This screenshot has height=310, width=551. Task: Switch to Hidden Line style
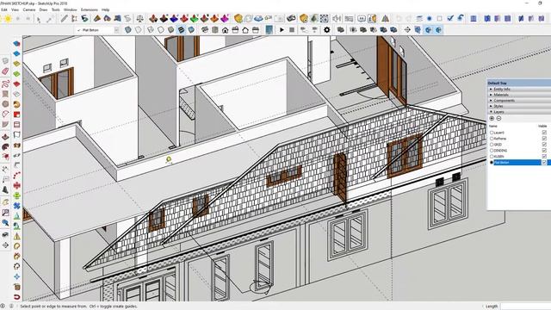(161, 30)
